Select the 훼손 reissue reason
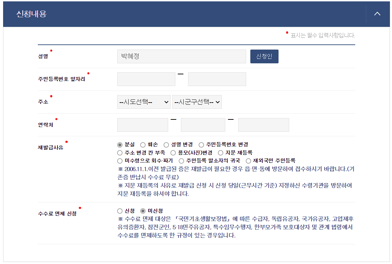 [x=143, y=145]
